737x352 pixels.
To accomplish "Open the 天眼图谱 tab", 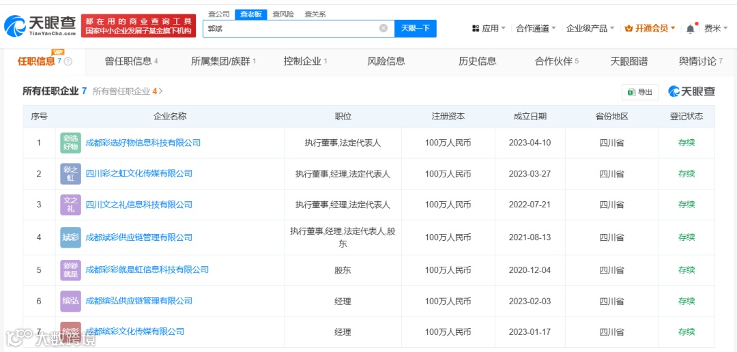I will 629,61.
